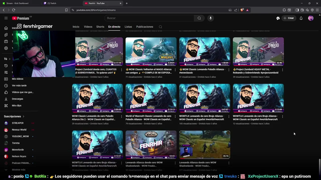Search within channel magnifier icon

[x=160, y=27]
